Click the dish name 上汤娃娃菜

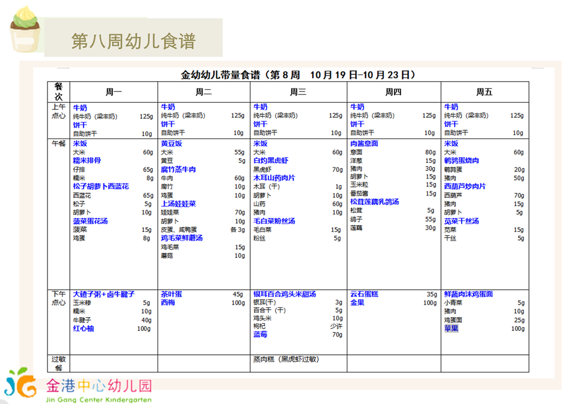pos(178,204)
